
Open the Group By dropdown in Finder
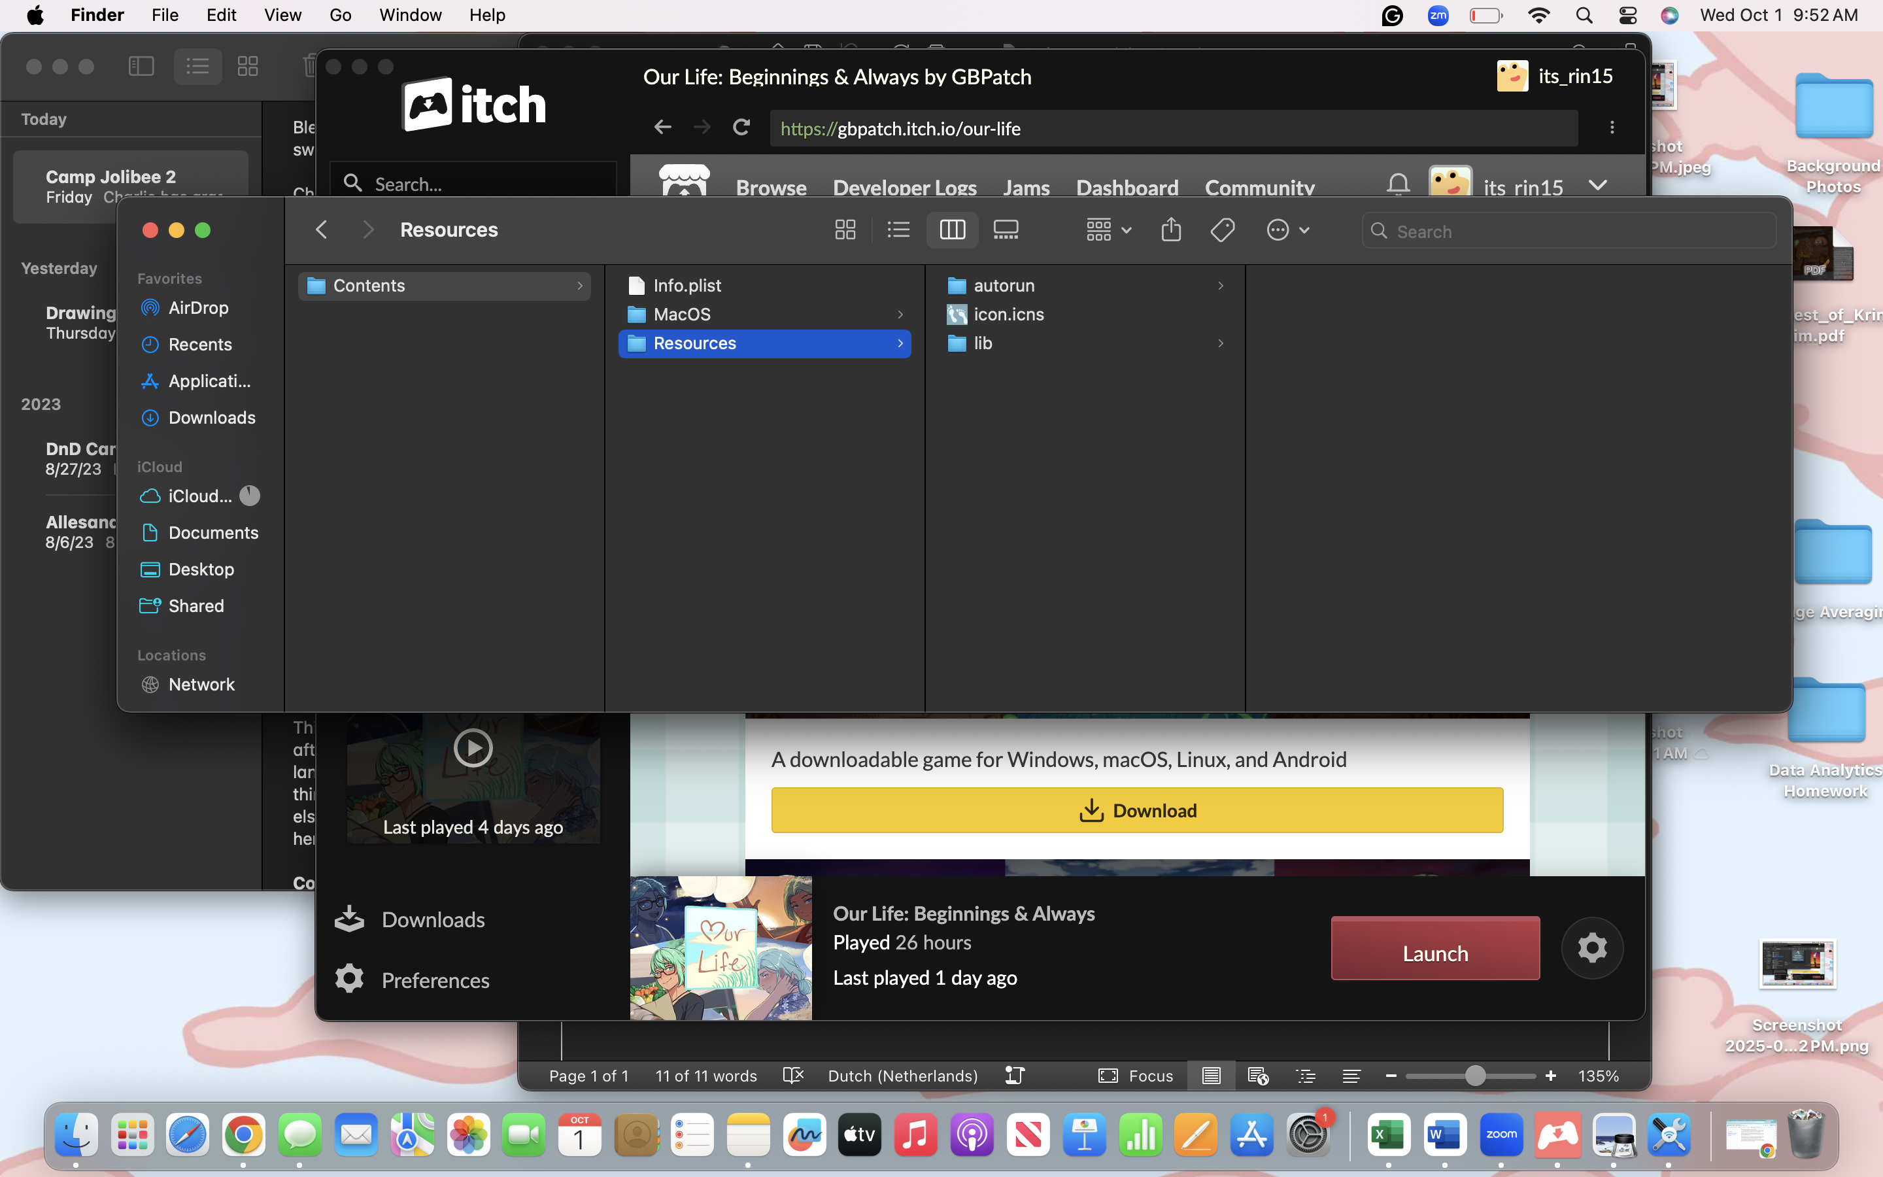coord(1108,230)
